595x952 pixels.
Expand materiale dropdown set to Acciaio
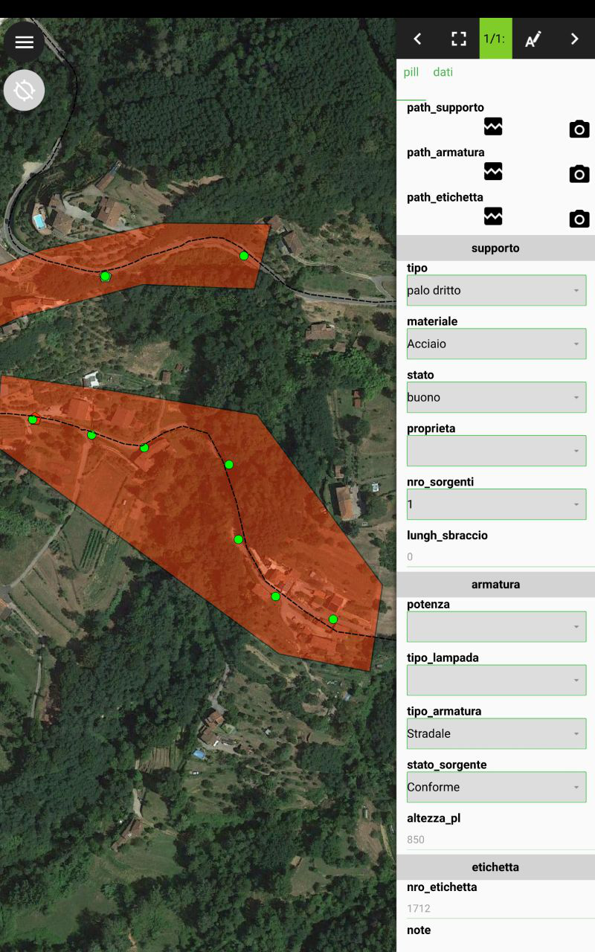coord(496,344)
